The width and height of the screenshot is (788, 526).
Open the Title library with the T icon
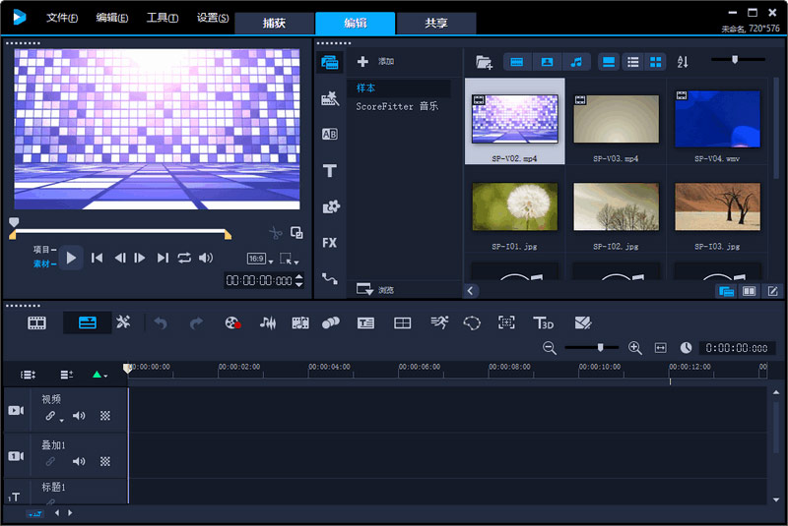[x=330, y=170]
